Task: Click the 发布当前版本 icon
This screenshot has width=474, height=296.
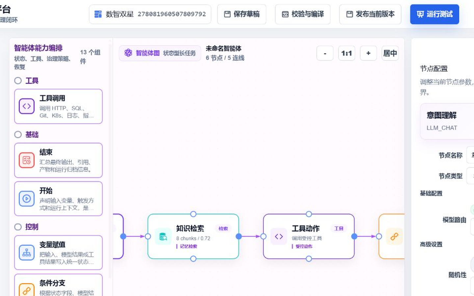Action: pos(350,14)
